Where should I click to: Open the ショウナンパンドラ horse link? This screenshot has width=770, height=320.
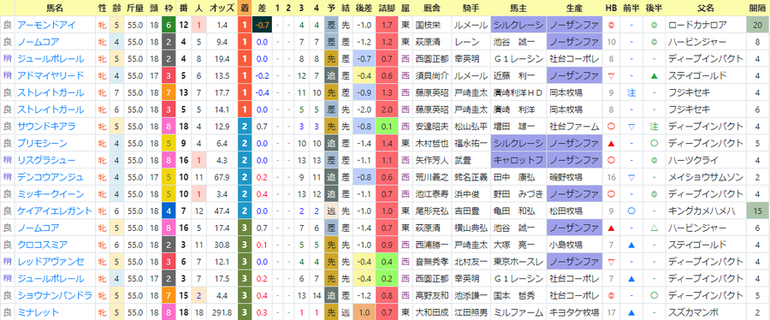55,295
